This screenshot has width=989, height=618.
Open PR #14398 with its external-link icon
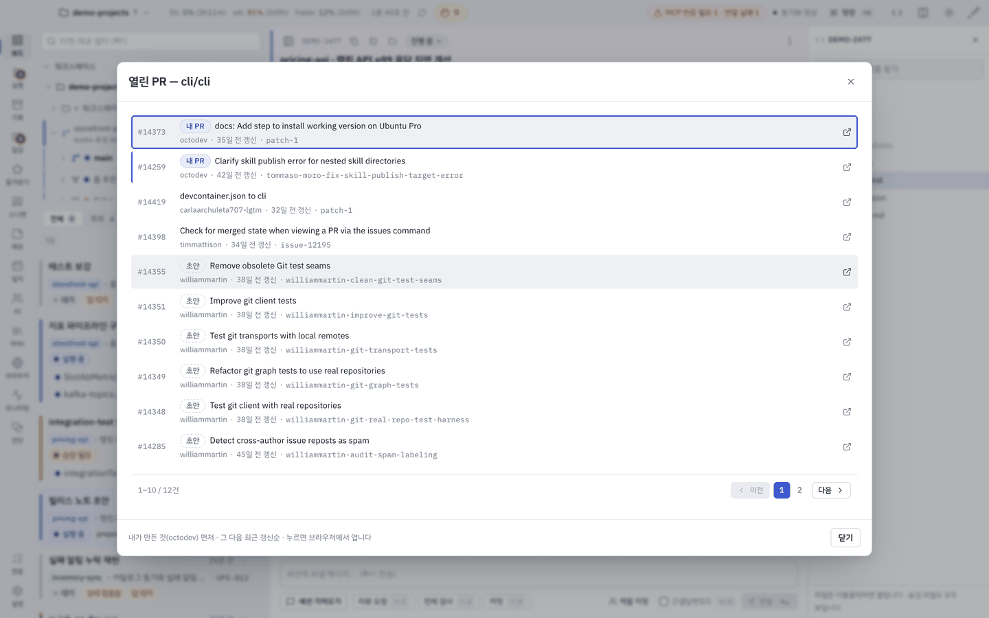847,237
